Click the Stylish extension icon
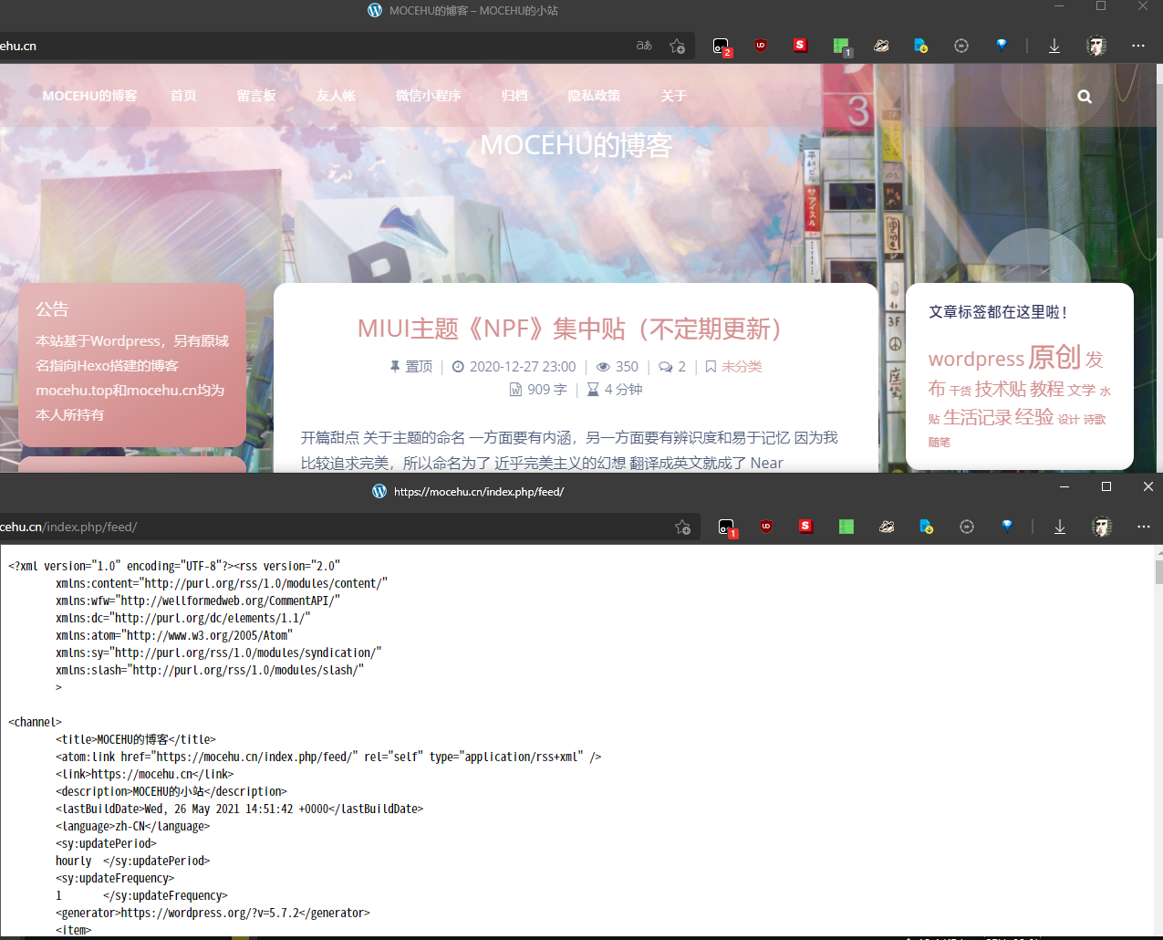Screen dimensions: 1163x940 pyautogui.click(x=800, y=45)
